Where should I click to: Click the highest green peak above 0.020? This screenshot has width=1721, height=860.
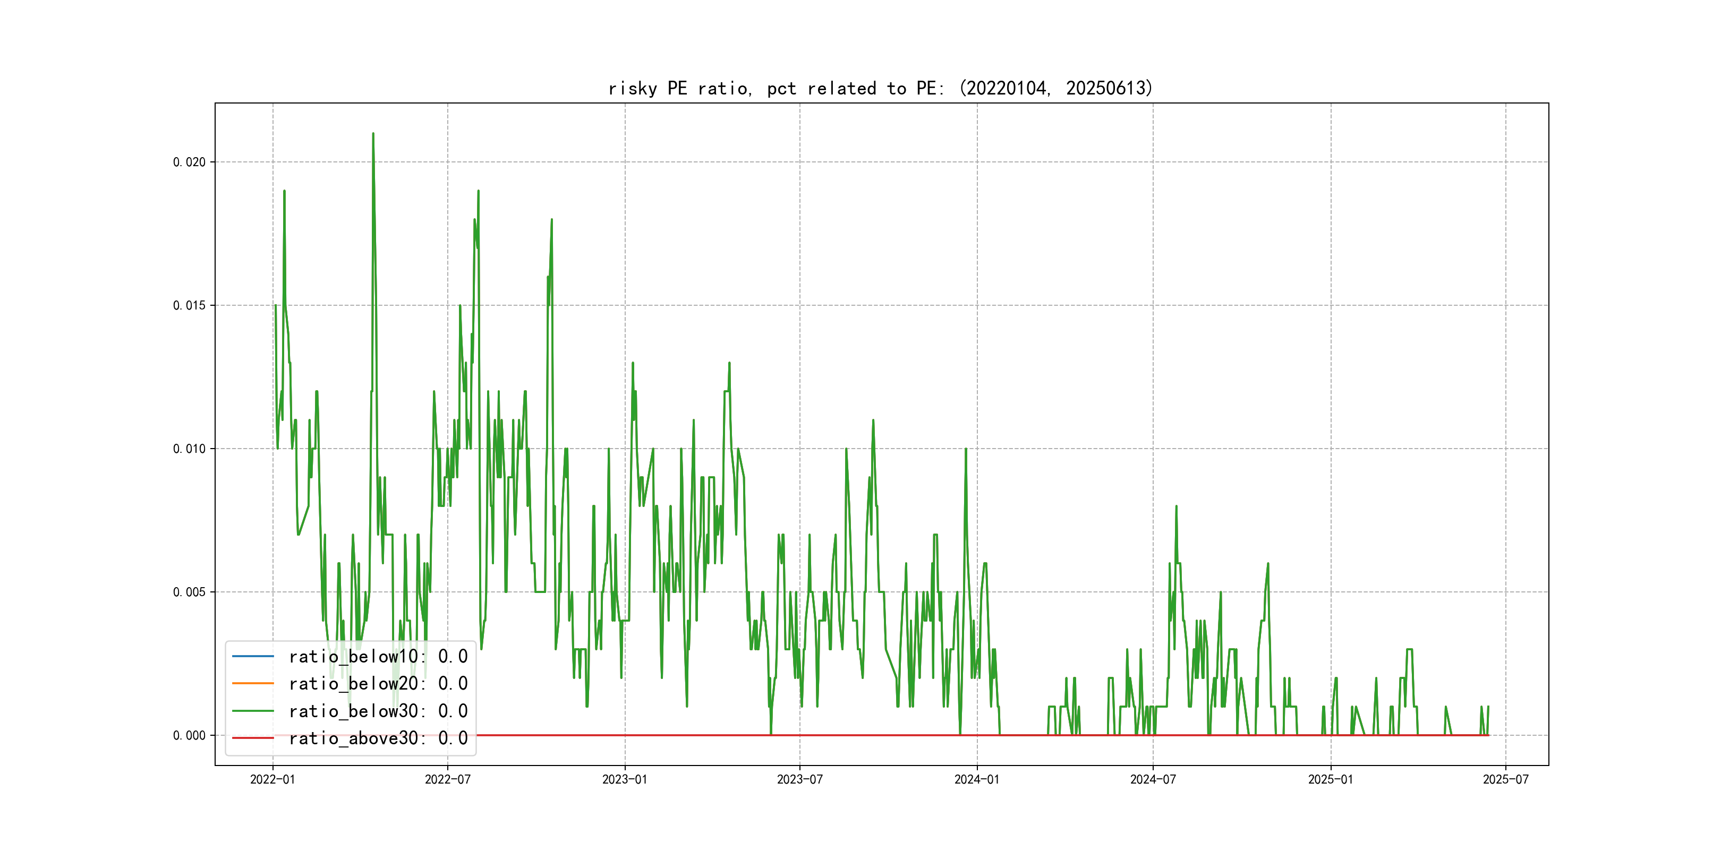(x=373, y=134)
